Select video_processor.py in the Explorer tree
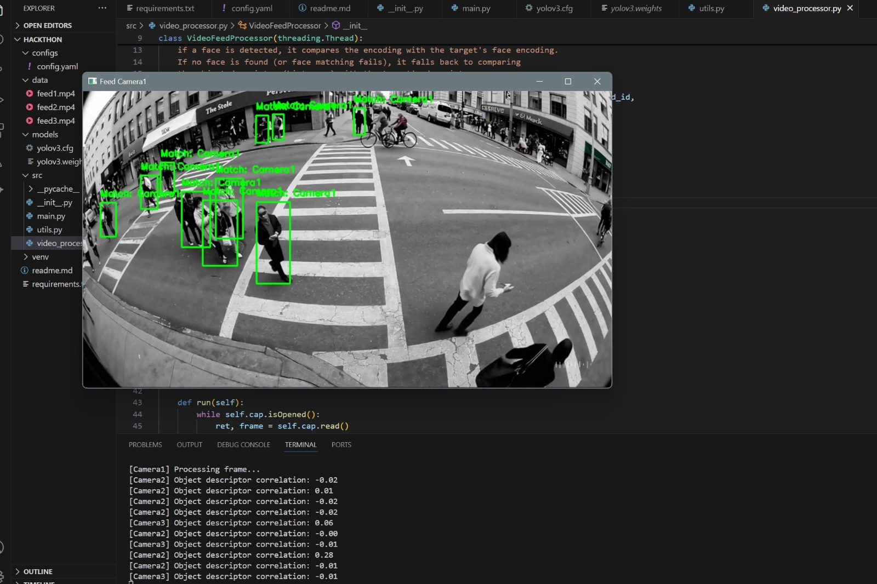877x584 pixels. [58, 243]
